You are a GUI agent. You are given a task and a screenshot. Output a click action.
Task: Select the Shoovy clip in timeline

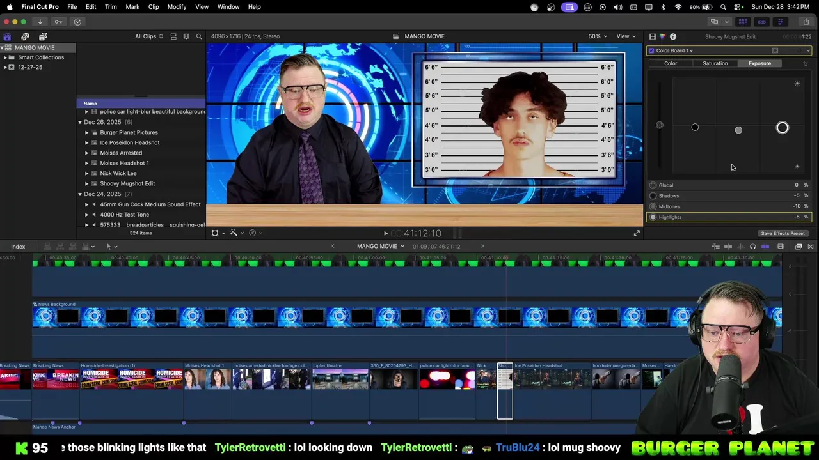(x=505, y=391)
